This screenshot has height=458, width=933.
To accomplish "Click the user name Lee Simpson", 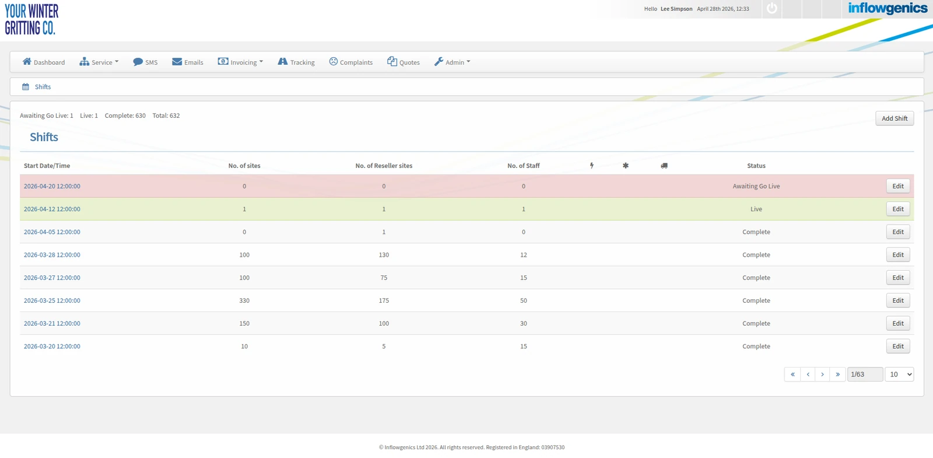I will tap(676, 9).
